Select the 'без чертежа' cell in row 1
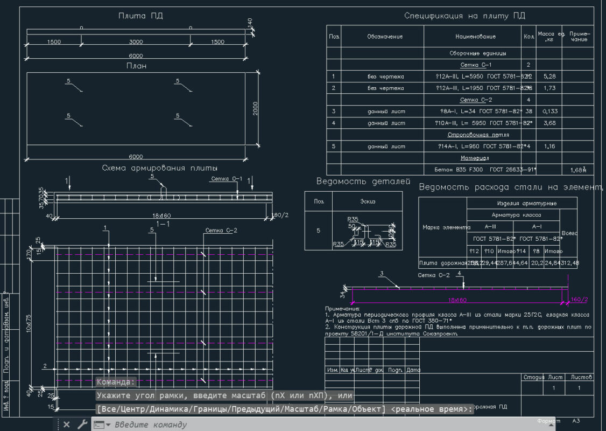 [x=386, y=77]
